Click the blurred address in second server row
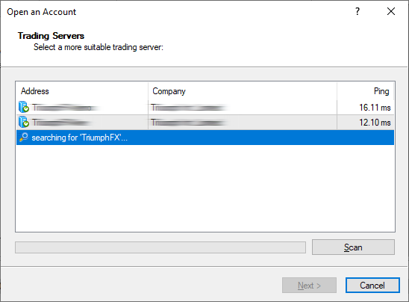The width and height of the screenshot is (409, 302). coord(61,123)
